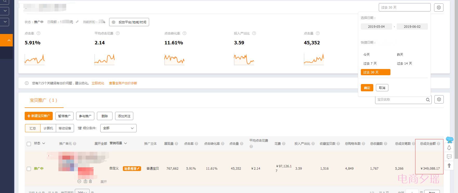Follow the 立即优化 link
This screenshot has height=193, width=458.
[x=98, y=83]
